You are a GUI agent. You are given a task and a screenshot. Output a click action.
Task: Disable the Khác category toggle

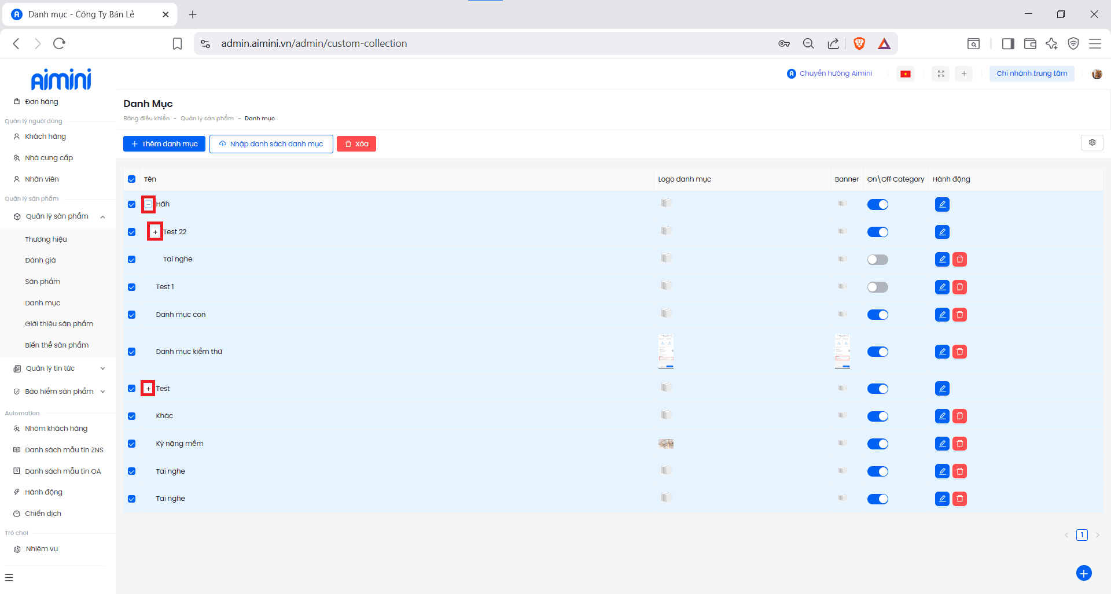[877, 416]
